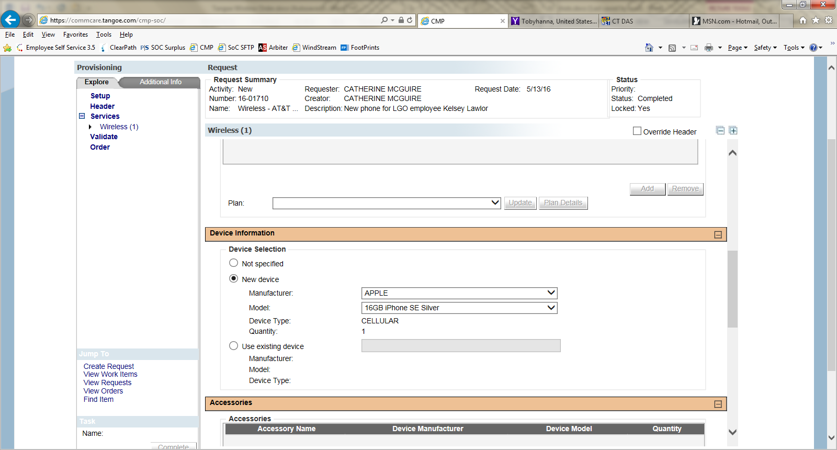
Task: Click the browser Back arrow button
Action: coord(10,20)
